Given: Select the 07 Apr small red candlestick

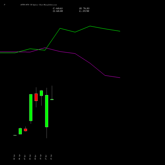Looking at the screenshot, I should pyautogui.click(x=25, y=130).
